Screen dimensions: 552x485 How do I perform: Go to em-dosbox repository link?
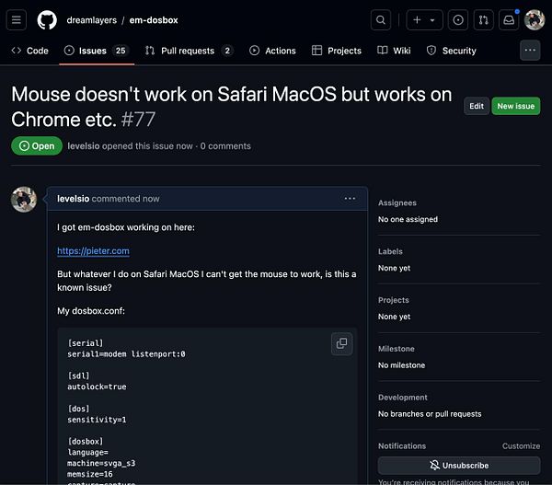(154, 20)
